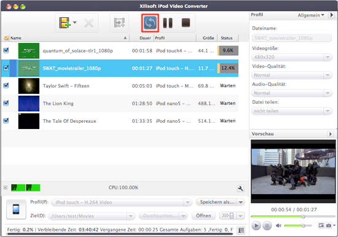Uncheck The Tale Of Despereaux checkbox
338x237 pixels.
tap(6, 121)
